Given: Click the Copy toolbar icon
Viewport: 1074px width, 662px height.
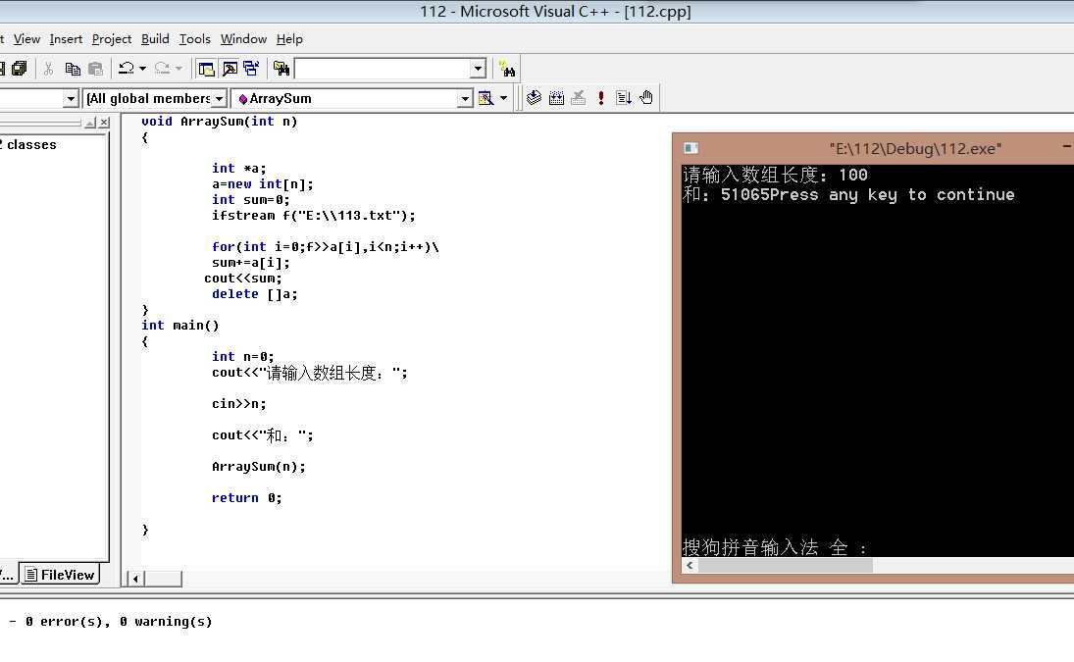Looking at the screenshot, I should click(72, 68).
